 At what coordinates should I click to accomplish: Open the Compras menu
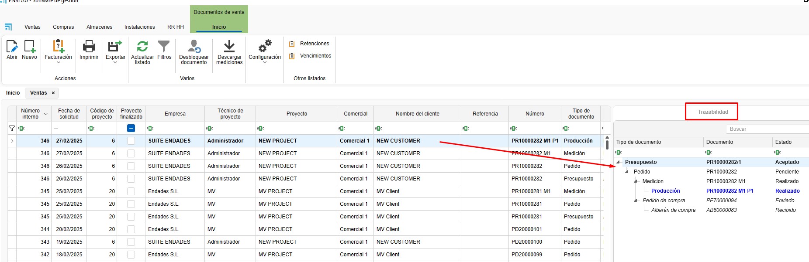click(63, 27)
